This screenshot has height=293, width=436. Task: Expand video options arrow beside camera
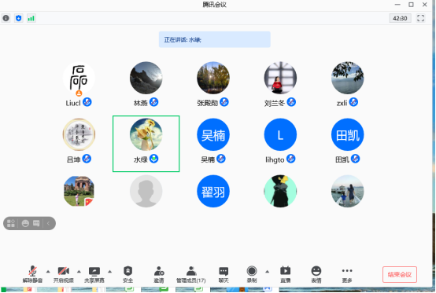79,271
